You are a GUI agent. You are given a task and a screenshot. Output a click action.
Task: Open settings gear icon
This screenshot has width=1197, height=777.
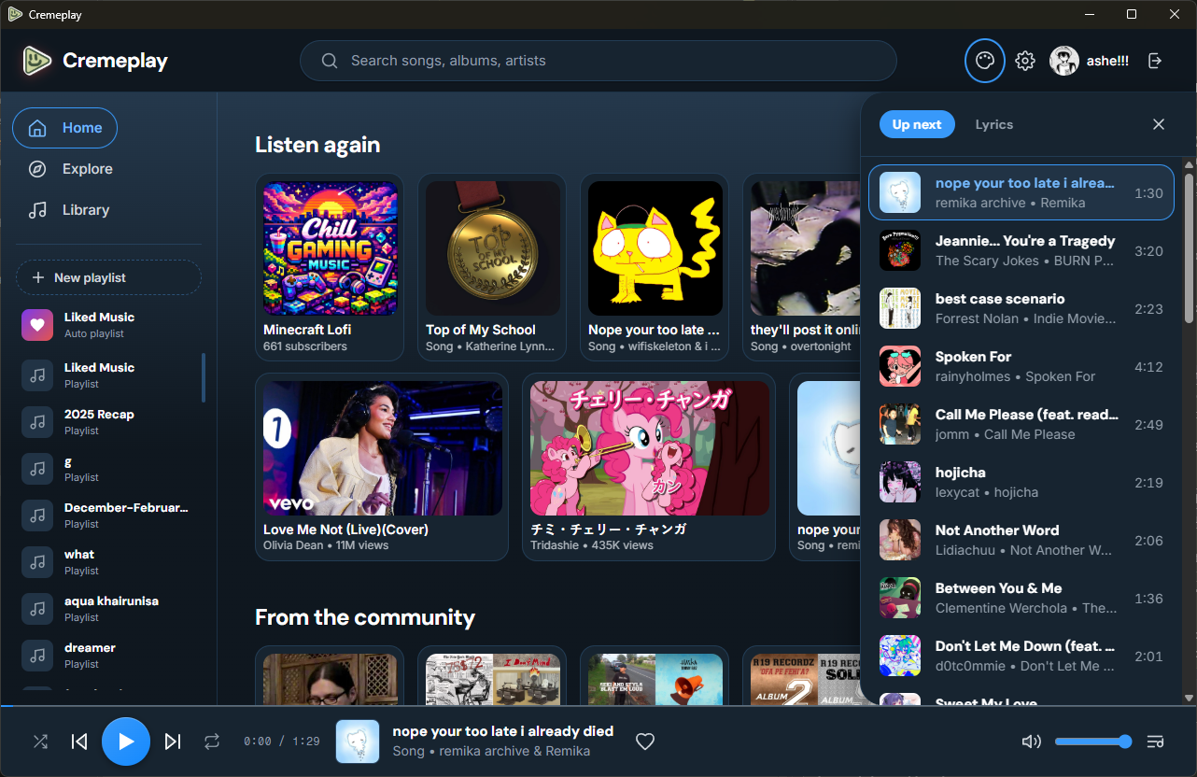pyautogui.click(x=1025, y=61)
